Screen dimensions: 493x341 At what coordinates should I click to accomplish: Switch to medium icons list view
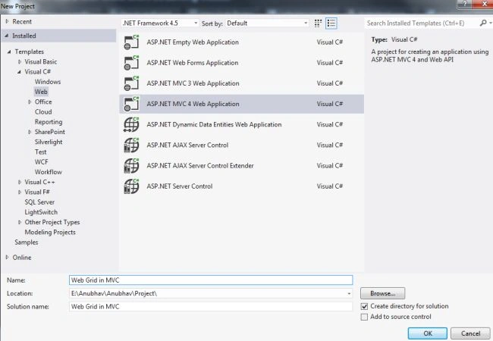pyautogui.click(x=331, y=23)
